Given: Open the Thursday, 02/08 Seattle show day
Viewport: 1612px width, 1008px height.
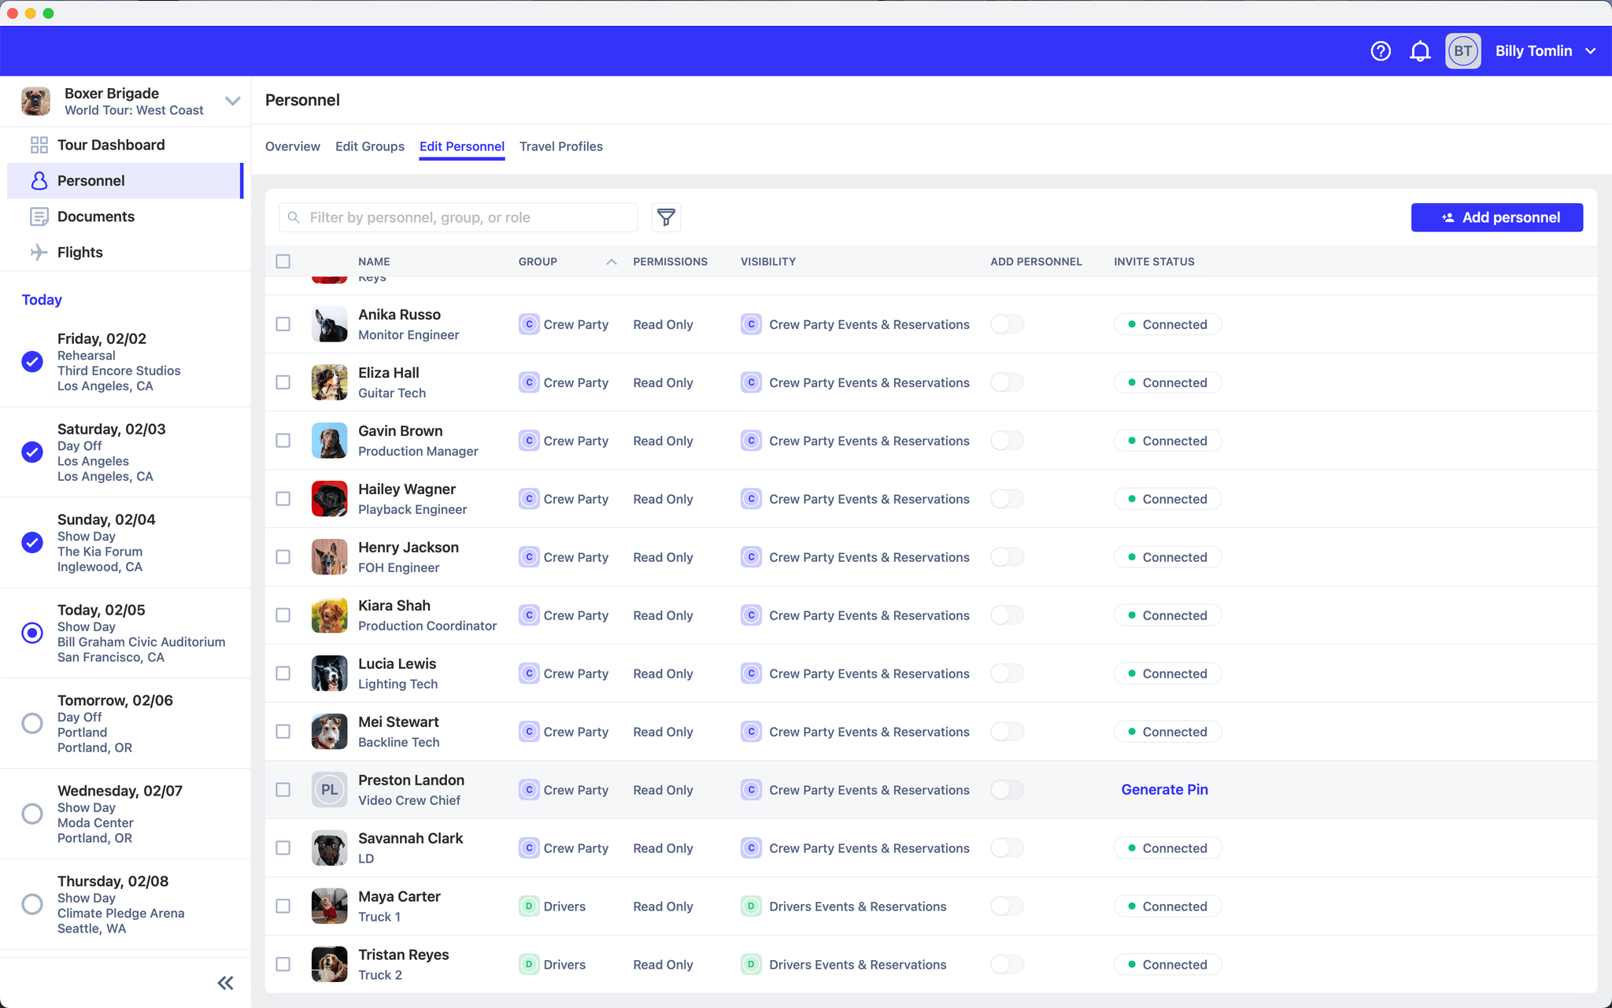Looking at the screenshot, I should [x=126, y=904].
